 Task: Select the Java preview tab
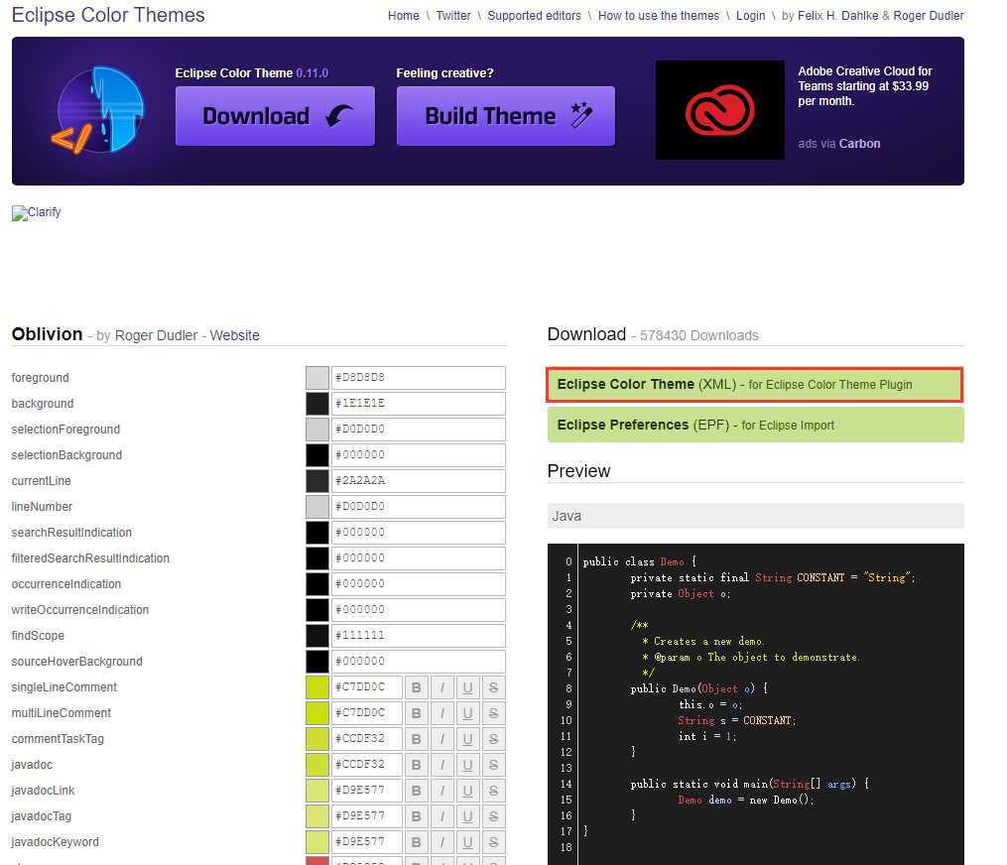[x=756, y=516]
